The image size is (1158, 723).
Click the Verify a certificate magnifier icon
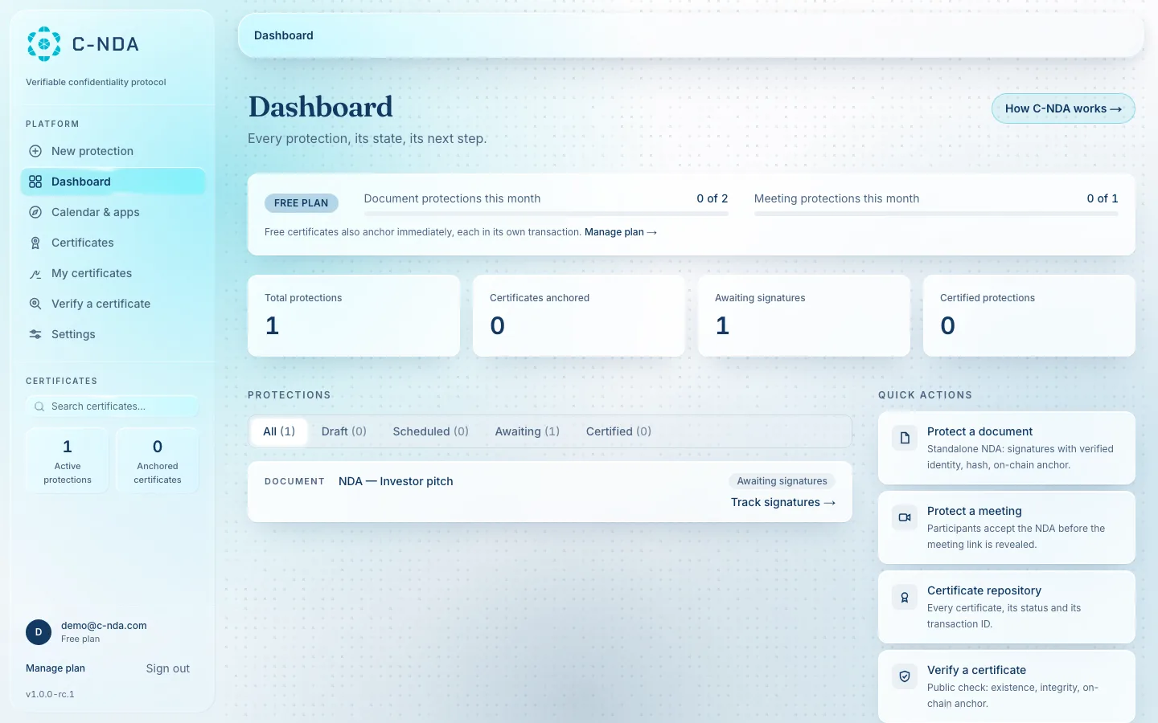35,304
